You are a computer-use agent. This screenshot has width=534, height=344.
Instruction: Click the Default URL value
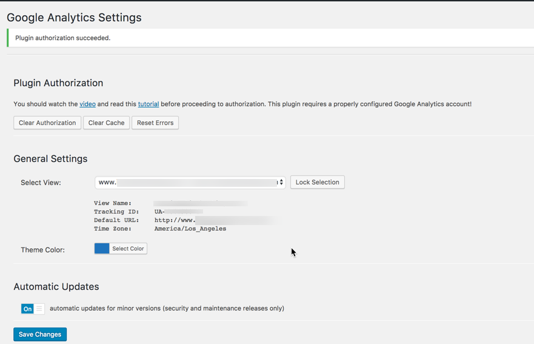[x=215, y=220]
